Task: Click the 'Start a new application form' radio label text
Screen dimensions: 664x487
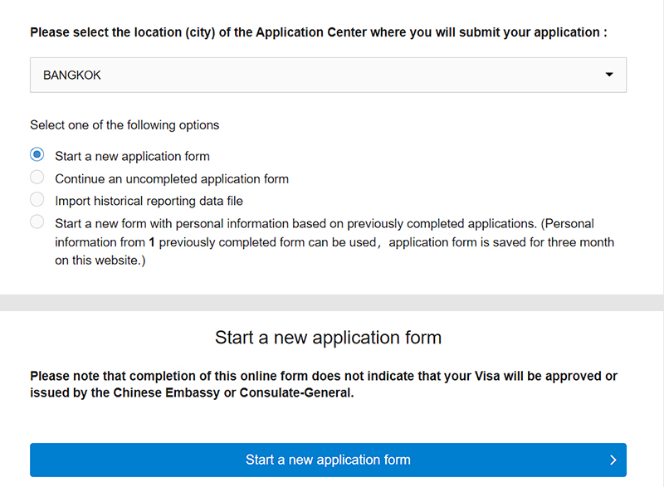Action: (132, 157)
